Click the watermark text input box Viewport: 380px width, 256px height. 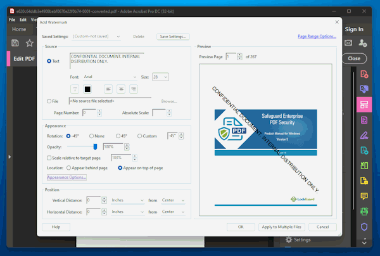pos(106,61)
